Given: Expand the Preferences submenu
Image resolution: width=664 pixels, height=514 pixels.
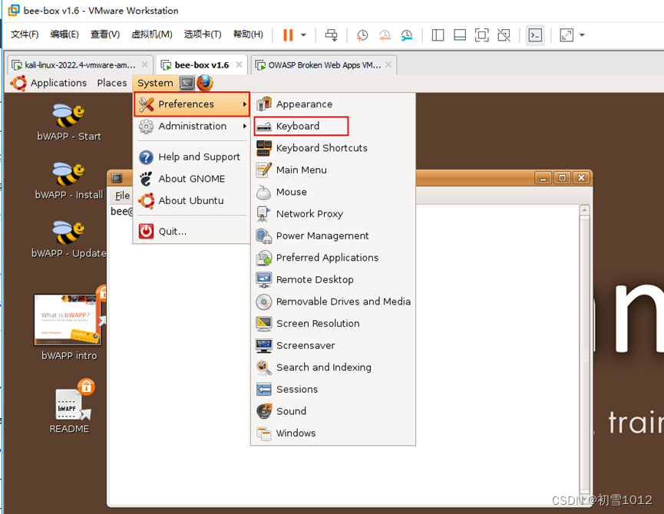Looking at the screenshot, I should (192, 104).
